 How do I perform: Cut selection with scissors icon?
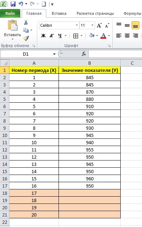26,22
